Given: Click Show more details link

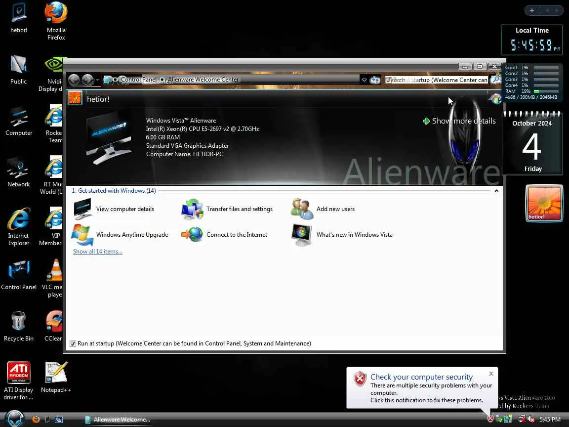Looking at the screenshot, I should 459,121.
